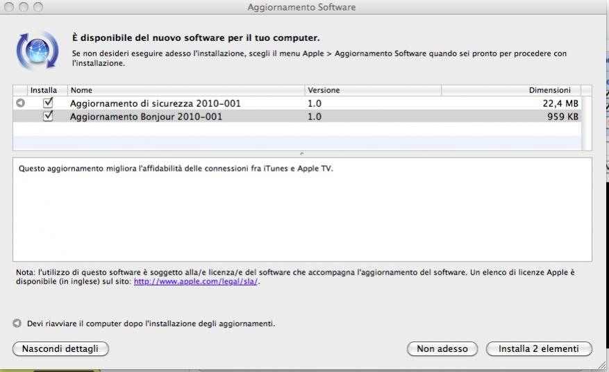Click the split-pane divider handle below list
This screenshot has width=609, height=372.
tap(302, 154)
